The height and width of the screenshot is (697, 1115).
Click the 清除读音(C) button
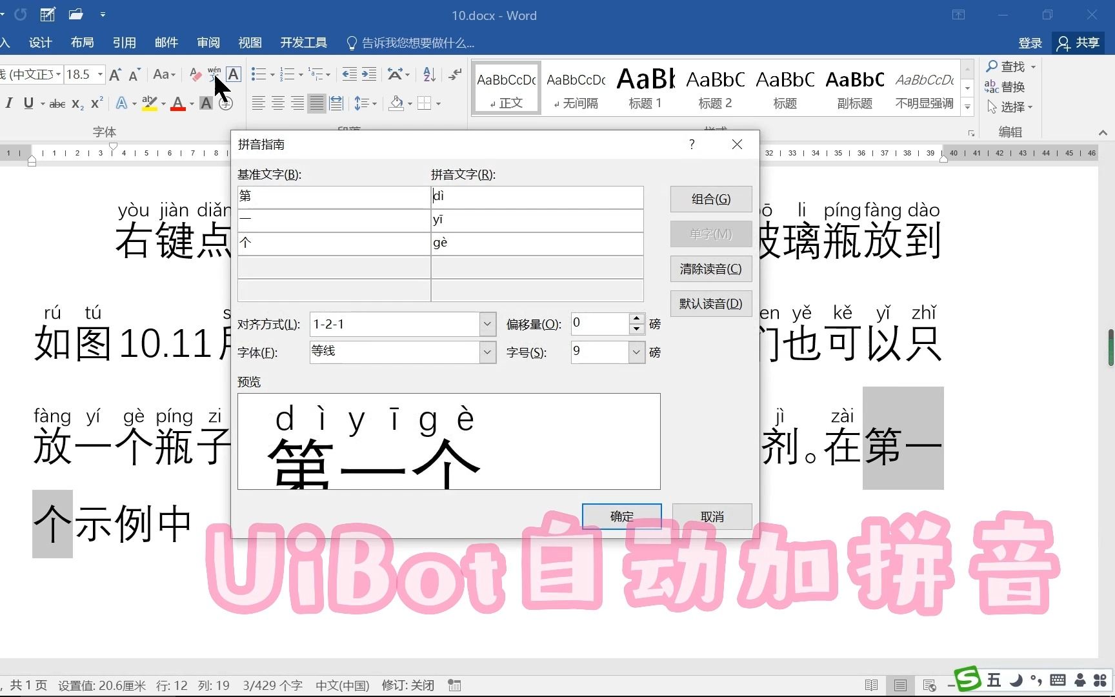click(711, 268)
